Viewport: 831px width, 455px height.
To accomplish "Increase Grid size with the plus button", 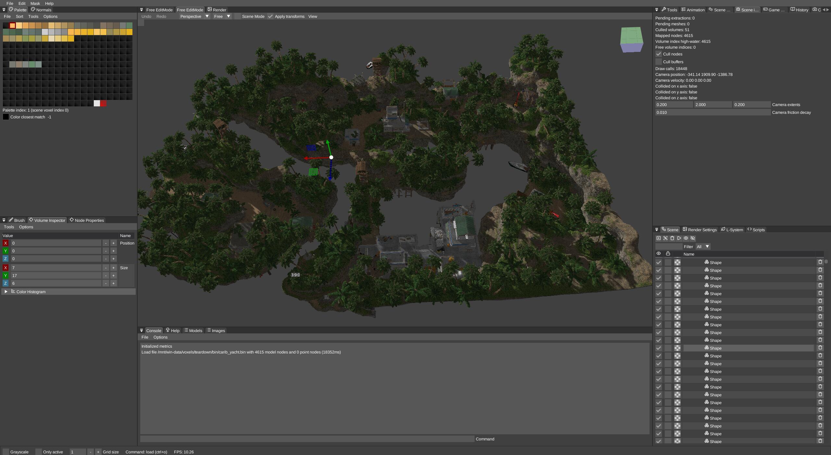I will point(98,452).
